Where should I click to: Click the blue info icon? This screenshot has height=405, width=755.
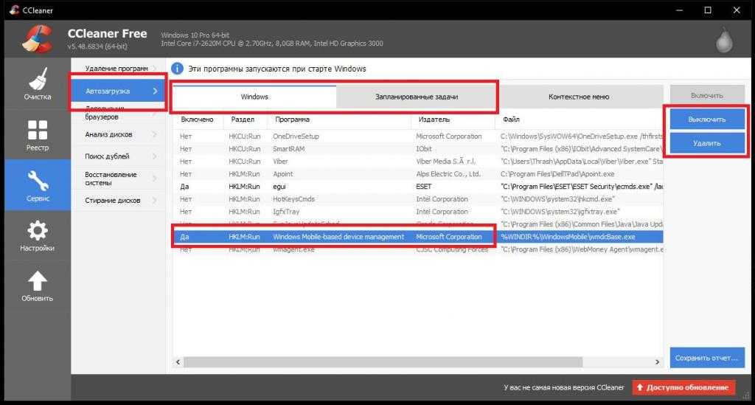(177, 69)
